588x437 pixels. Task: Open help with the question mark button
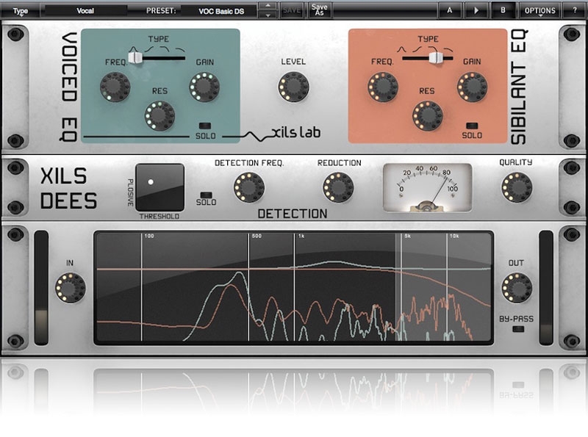tap(573, 11)
